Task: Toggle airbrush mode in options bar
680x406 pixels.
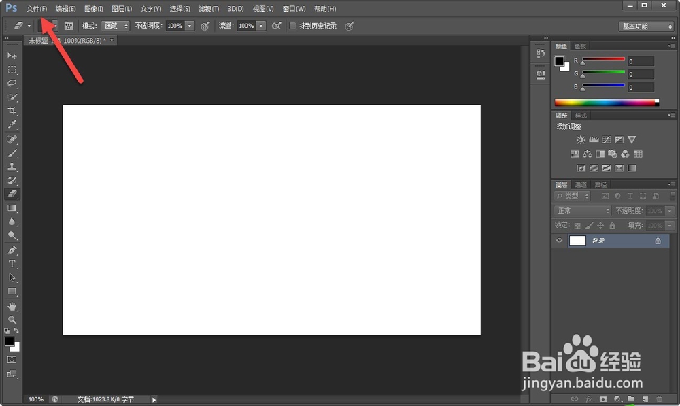Action: point(276,26)
